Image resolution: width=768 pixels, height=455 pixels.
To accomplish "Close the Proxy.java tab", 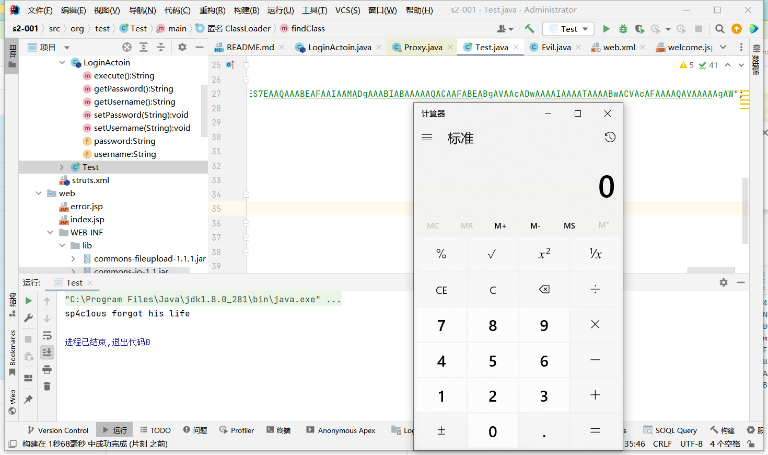I will pyautogui.click(x=450, y=47).
